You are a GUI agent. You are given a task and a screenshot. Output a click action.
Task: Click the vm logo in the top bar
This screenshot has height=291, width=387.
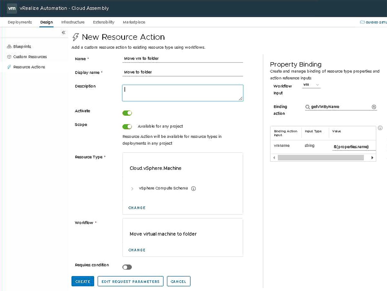click(x=12, y=9)
